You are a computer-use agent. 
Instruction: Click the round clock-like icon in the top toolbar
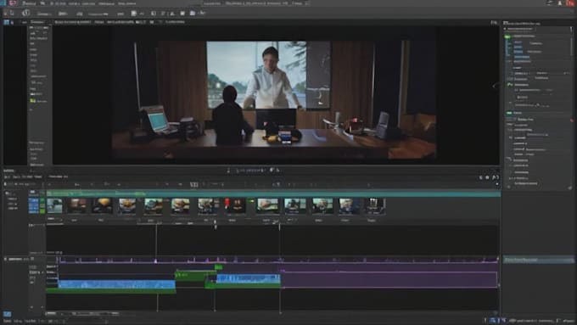(x=25, y=13)
